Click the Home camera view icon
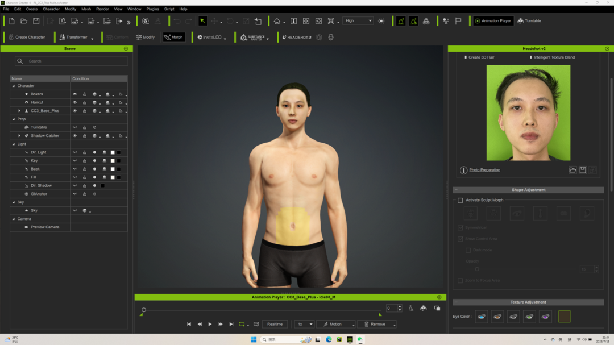 pos(277,21)
